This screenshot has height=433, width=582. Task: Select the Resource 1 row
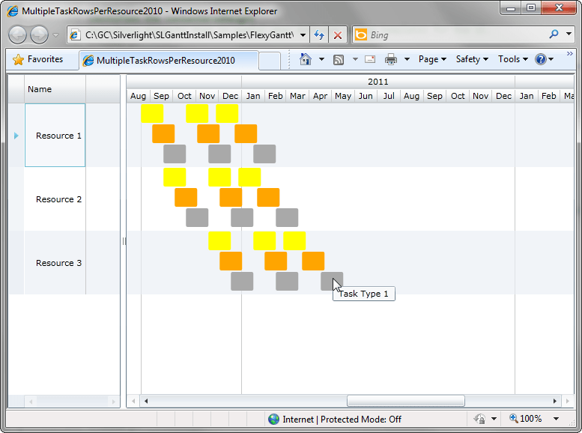[55, 136]
